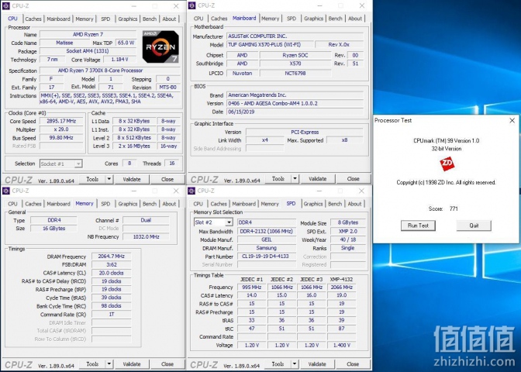
Task: Click the Package field Socket AM4 (1331)
Action: [x=88, y=51]
